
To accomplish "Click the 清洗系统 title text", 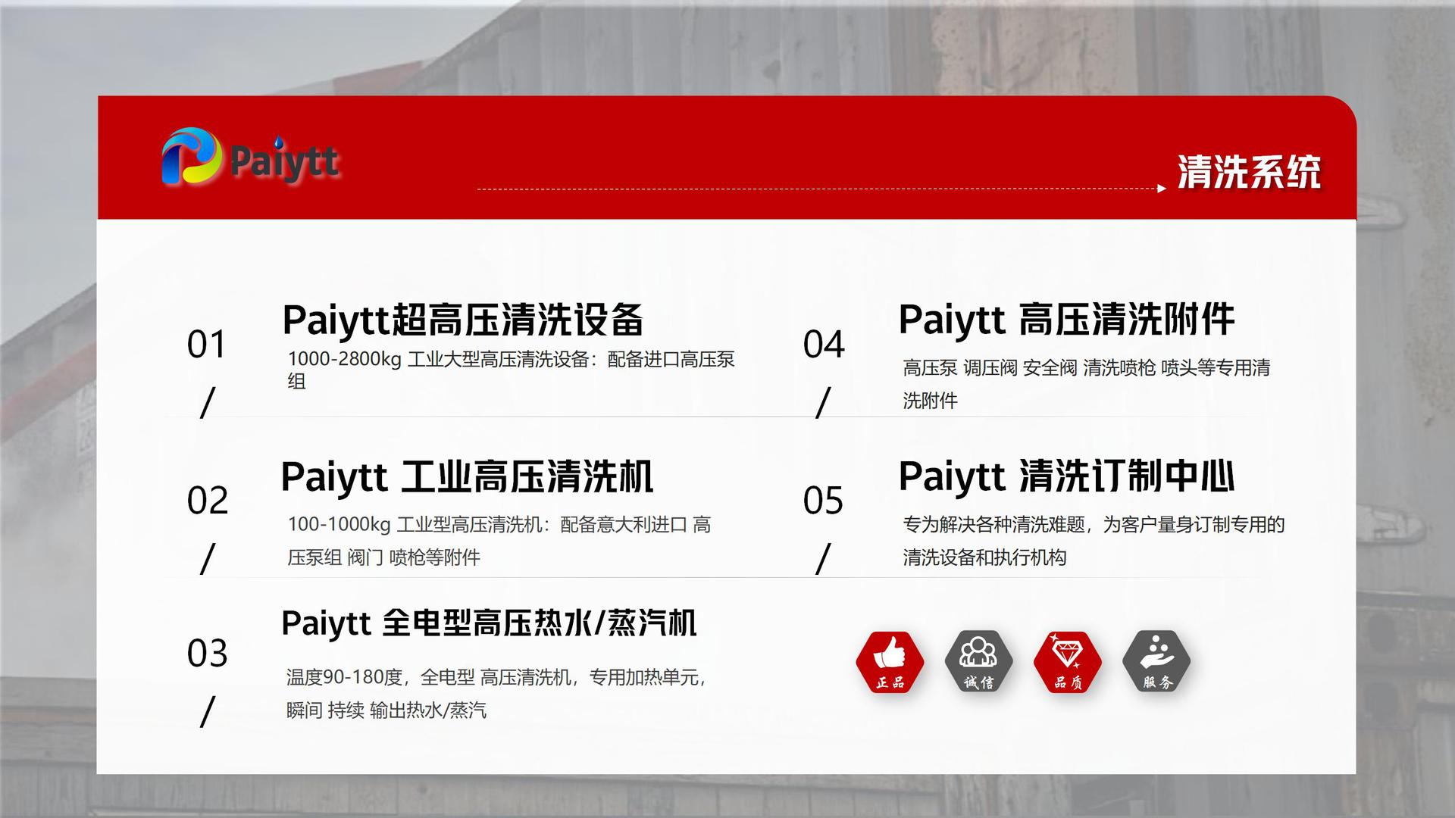I will point(1248,173).
